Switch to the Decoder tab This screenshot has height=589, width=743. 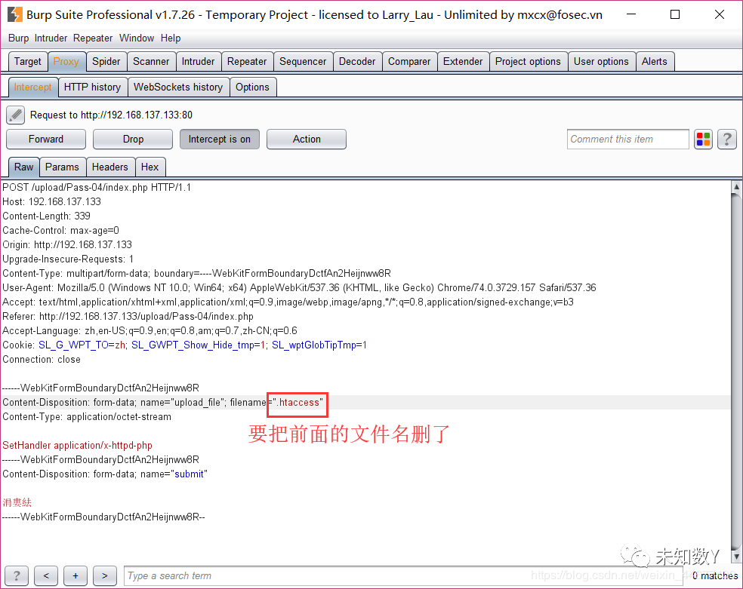pyautogui.click(x=357, y=62)
